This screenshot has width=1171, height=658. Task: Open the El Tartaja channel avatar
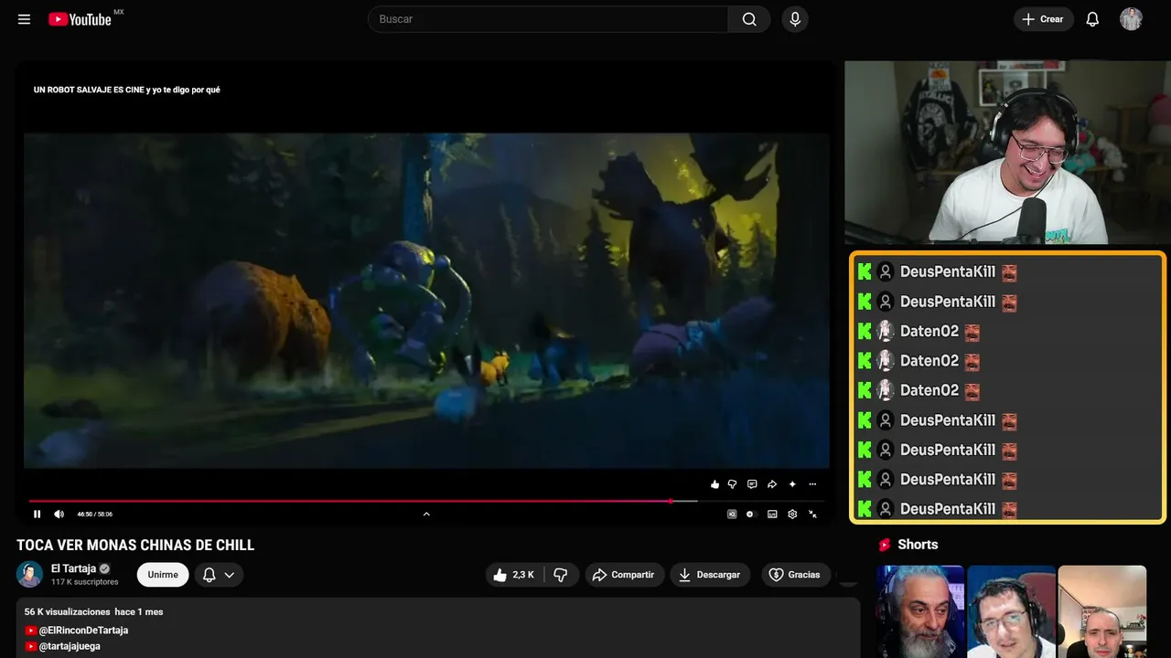tap(30, 574)
